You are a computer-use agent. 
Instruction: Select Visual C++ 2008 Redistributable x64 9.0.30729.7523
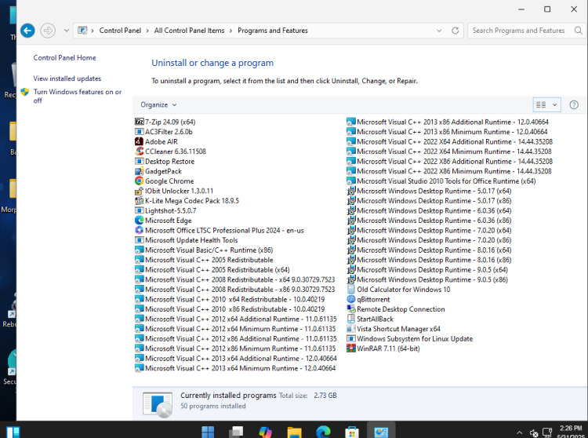click(x=235, y=279)
